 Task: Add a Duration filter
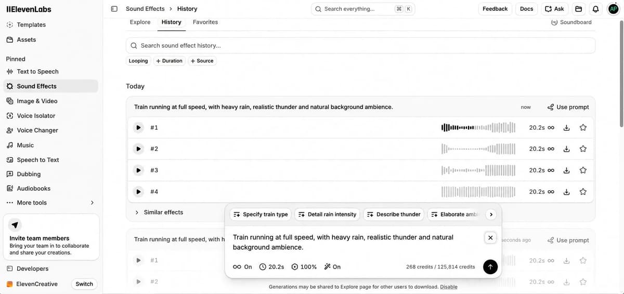click(x=169, y=61)
